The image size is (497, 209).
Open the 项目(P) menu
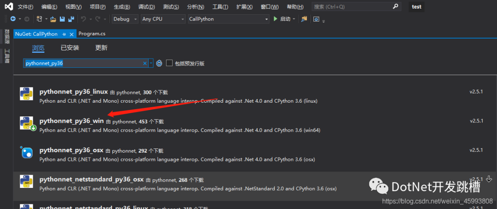[98, 6]
